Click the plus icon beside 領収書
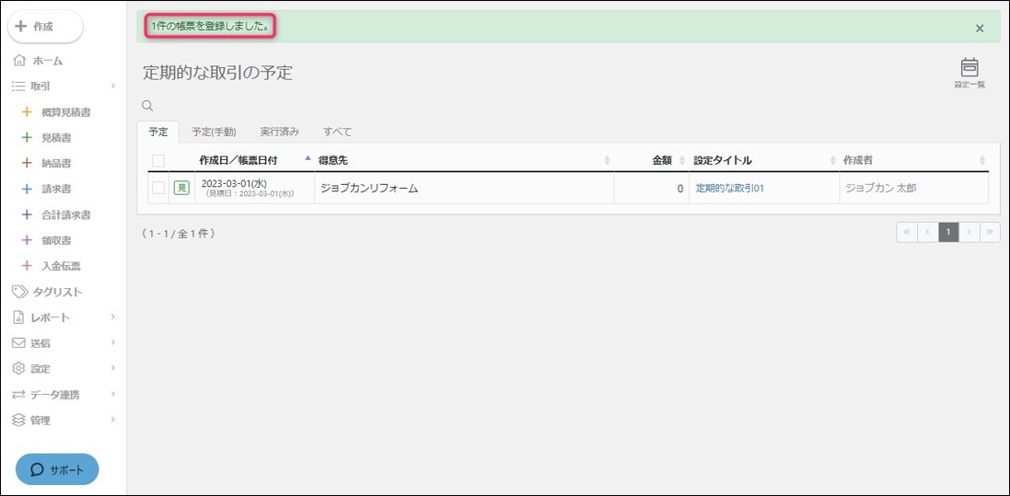Viewport: 1010px width, 496px height. pos(27,241)
